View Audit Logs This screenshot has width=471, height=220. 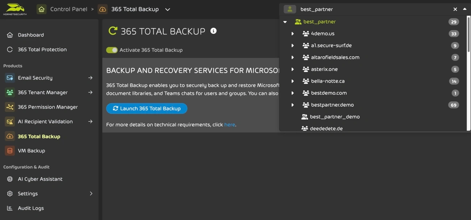30,208
